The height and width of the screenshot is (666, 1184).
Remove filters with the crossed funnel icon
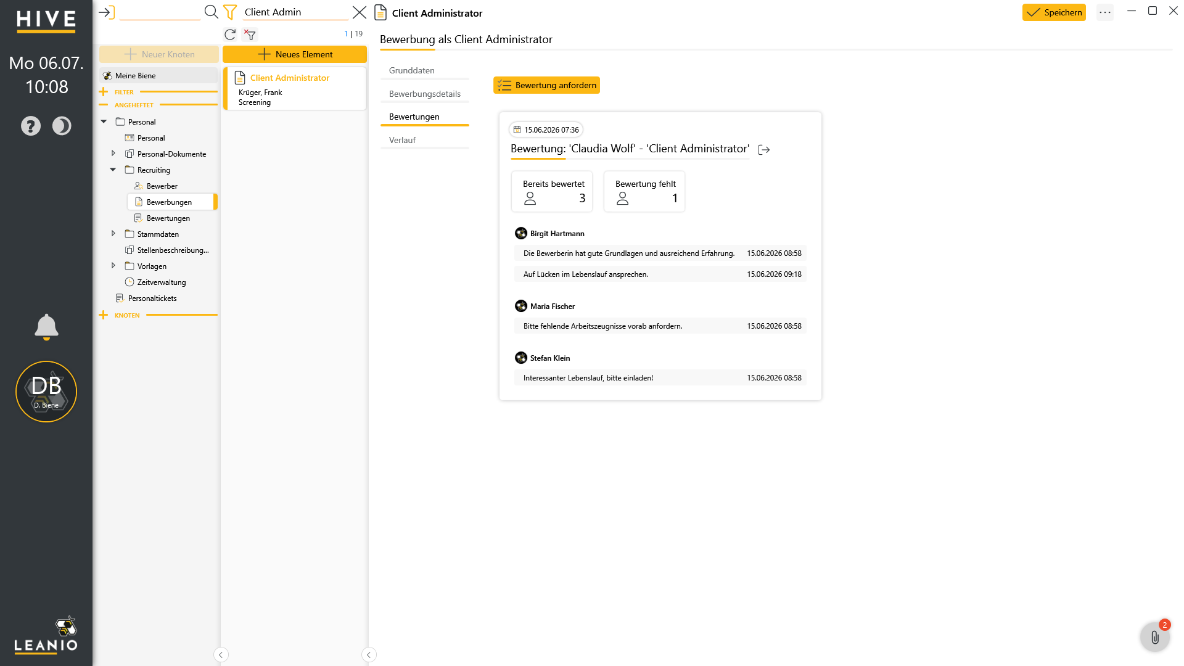click(250, 35)
